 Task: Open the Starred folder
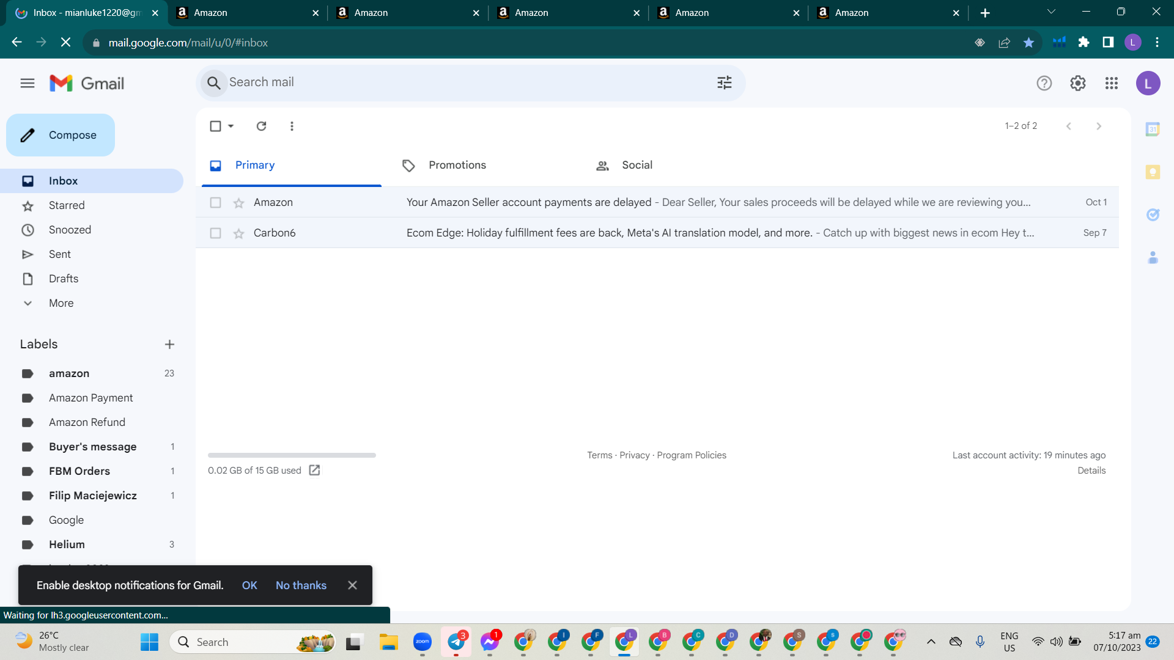(92, 205)
